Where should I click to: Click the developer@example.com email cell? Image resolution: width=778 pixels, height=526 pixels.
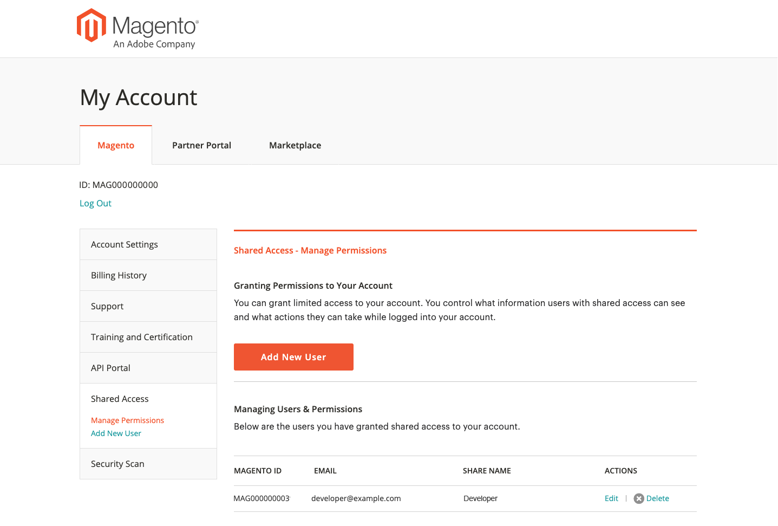tap(356, 498)
